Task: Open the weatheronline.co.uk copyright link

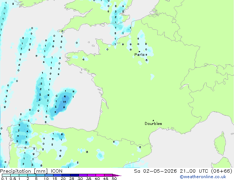Action: pos(203,177)
